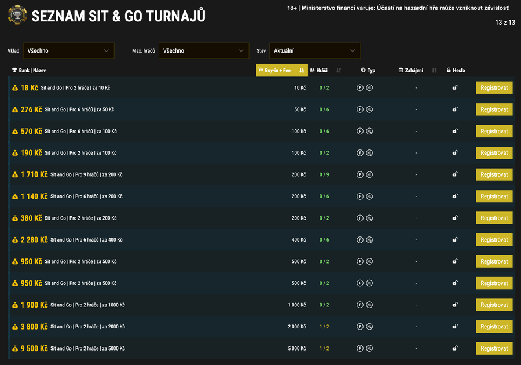Select 'Sit and Go | Pro 6 hráčů | za 50 Kč'
Image resolution: width=521 pixels, height=365 pixels.
click(x=79, y=110)
